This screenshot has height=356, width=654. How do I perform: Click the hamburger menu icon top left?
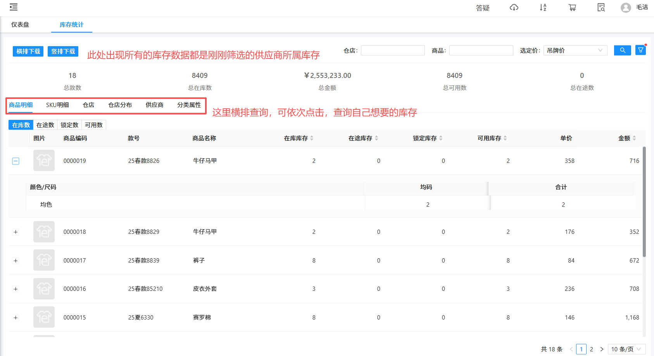point(13,7)
